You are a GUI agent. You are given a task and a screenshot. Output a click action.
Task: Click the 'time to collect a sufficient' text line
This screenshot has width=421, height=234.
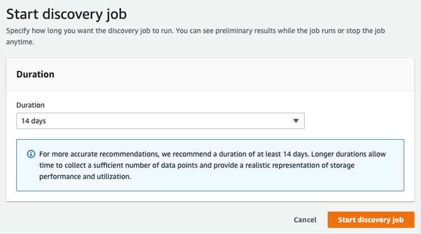point(197,166)
